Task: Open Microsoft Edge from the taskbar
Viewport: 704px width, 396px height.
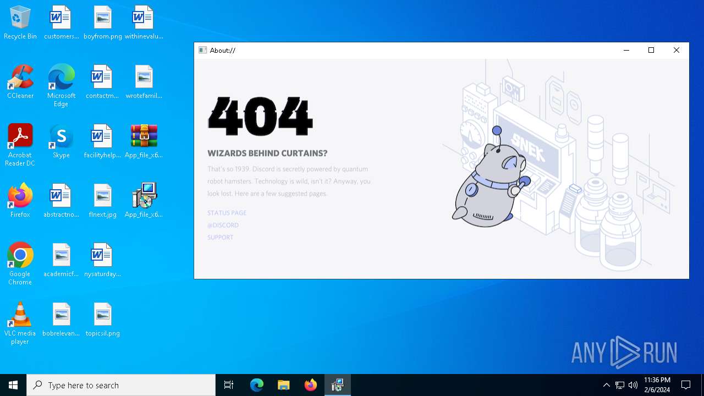Action: pyautogui.click(x=257, y=385)
